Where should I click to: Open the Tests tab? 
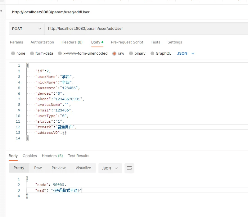click(156, 42)
